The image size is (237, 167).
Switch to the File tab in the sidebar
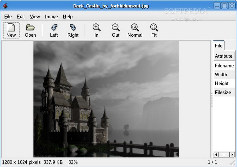[x=219, y=45]
